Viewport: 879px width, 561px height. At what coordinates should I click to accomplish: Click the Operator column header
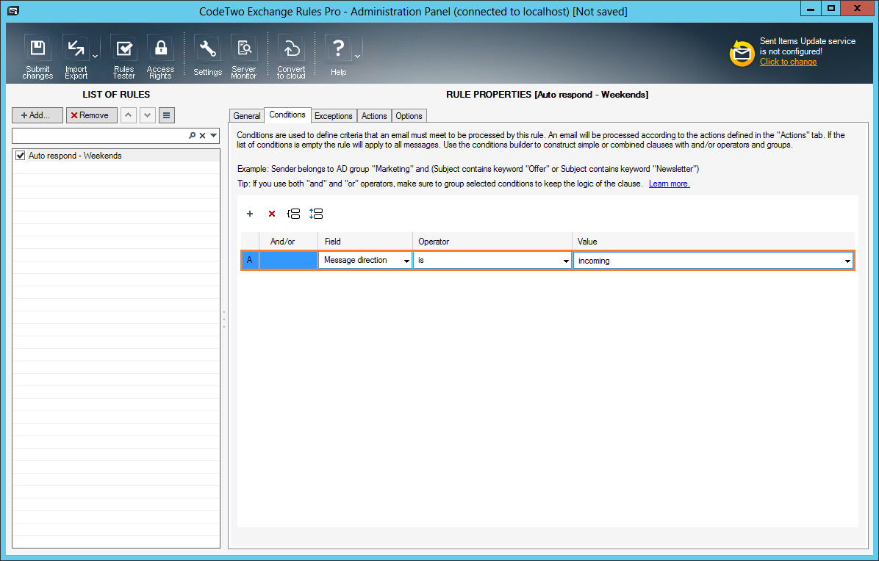tap(492, 242)
